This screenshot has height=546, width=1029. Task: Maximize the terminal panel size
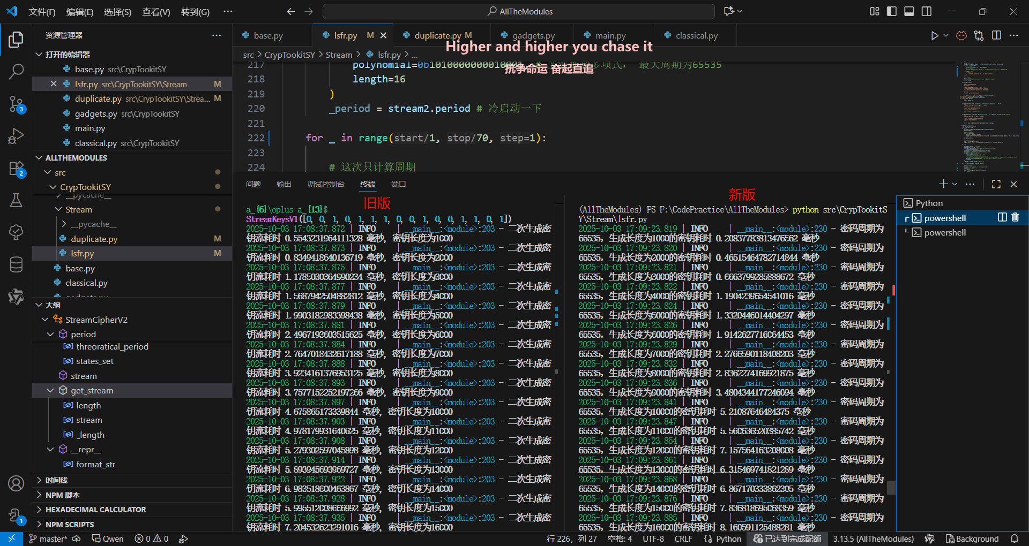(x=996, y=184)
